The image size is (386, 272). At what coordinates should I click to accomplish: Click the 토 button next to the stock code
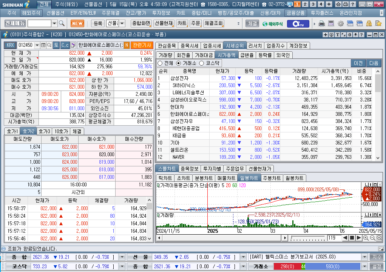click(x=56, y=45)
